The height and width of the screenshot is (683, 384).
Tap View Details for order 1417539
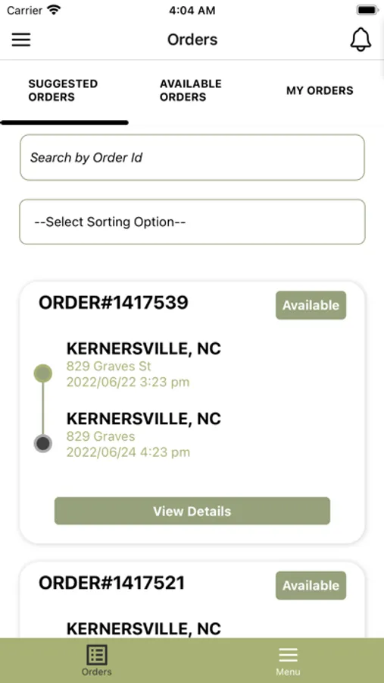[192, 511]
